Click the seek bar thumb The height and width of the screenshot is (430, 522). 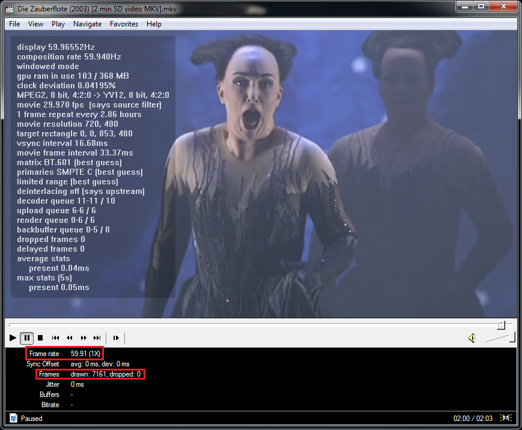coord(502,325)
